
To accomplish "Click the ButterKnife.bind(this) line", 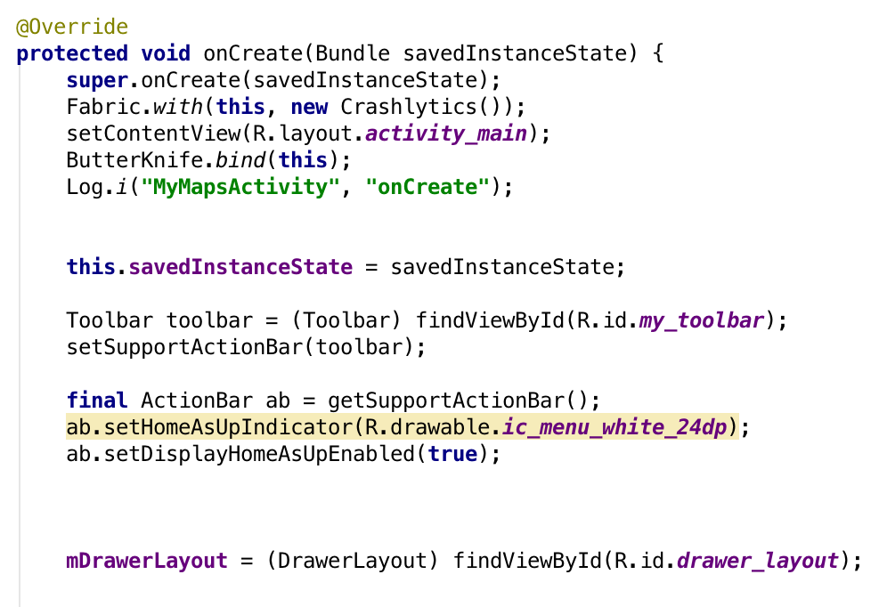I will click(x=208, y=160).
